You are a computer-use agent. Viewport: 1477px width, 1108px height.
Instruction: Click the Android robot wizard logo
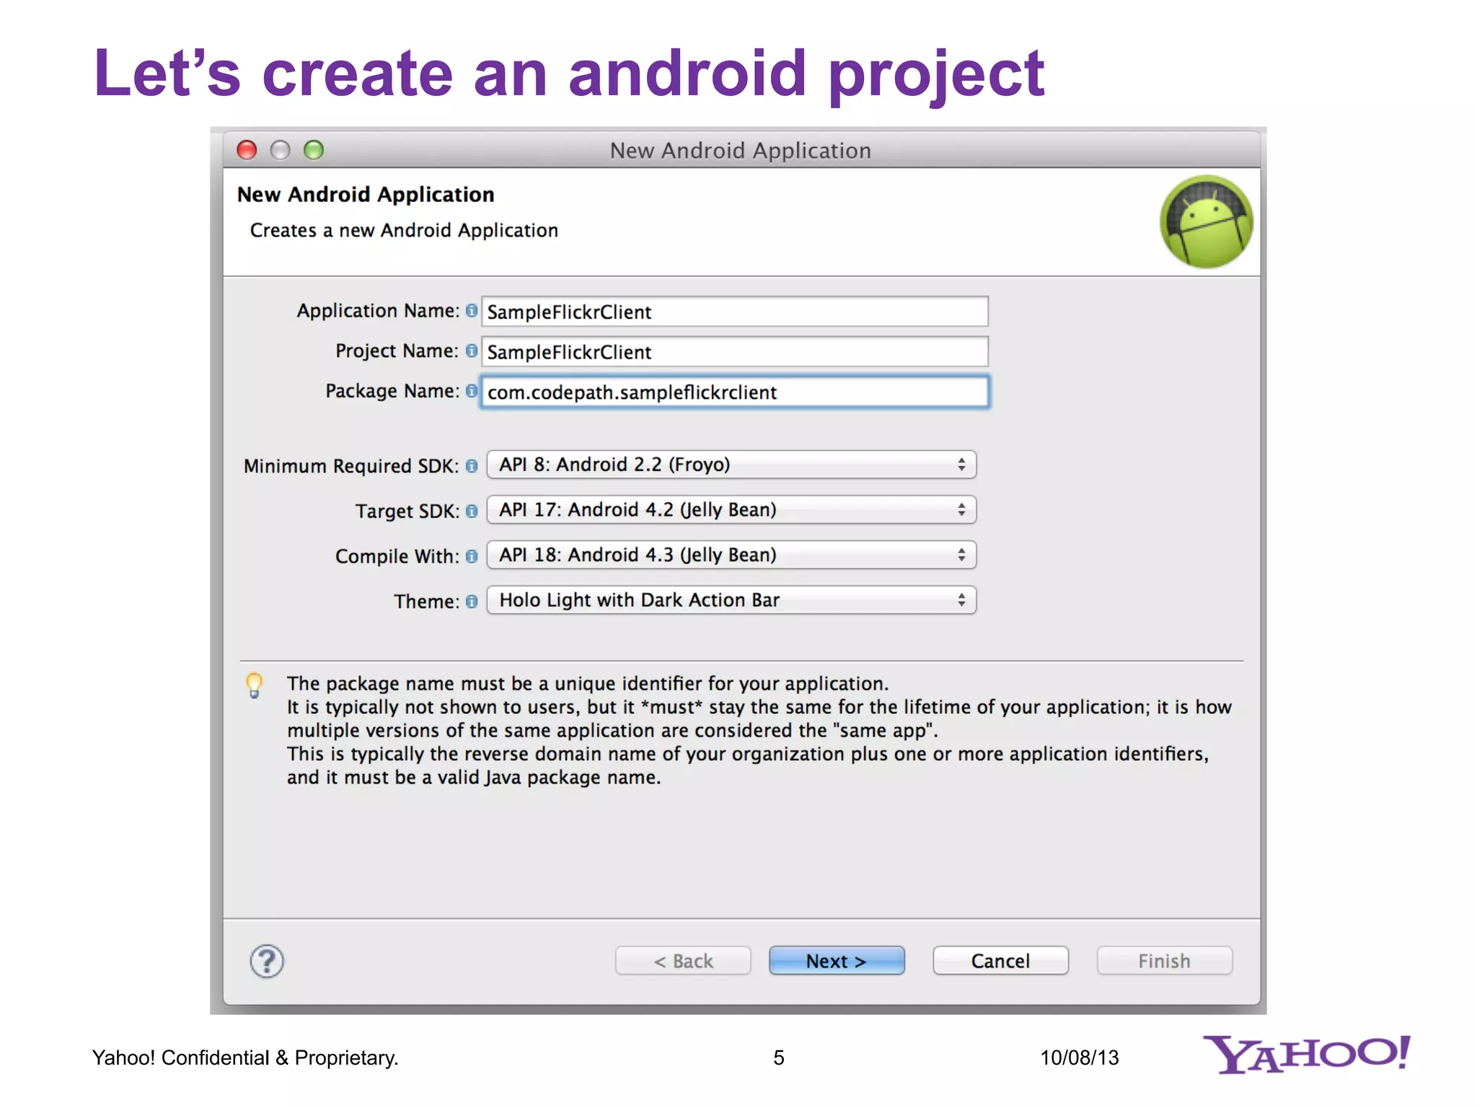point(1206,221)
